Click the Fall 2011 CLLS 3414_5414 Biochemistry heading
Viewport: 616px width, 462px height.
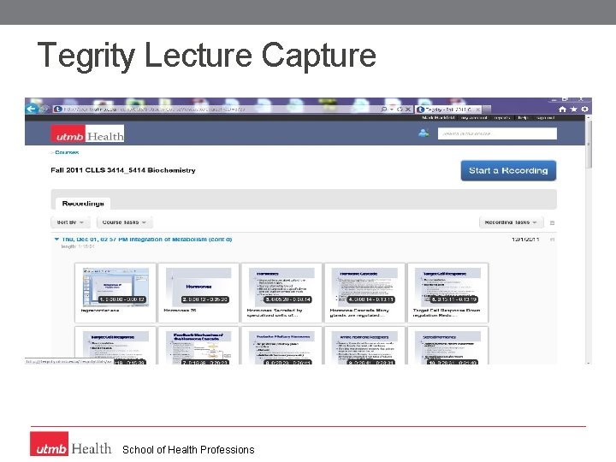tap(123, 170)
